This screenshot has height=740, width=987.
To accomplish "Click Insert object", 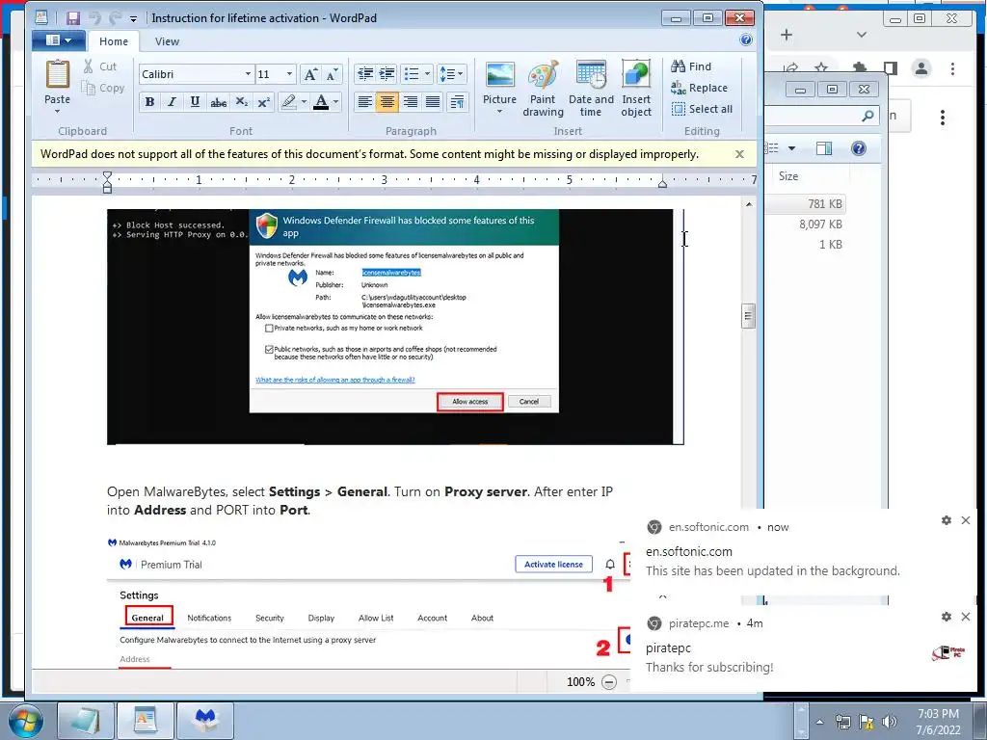I will tap(636, 89).
